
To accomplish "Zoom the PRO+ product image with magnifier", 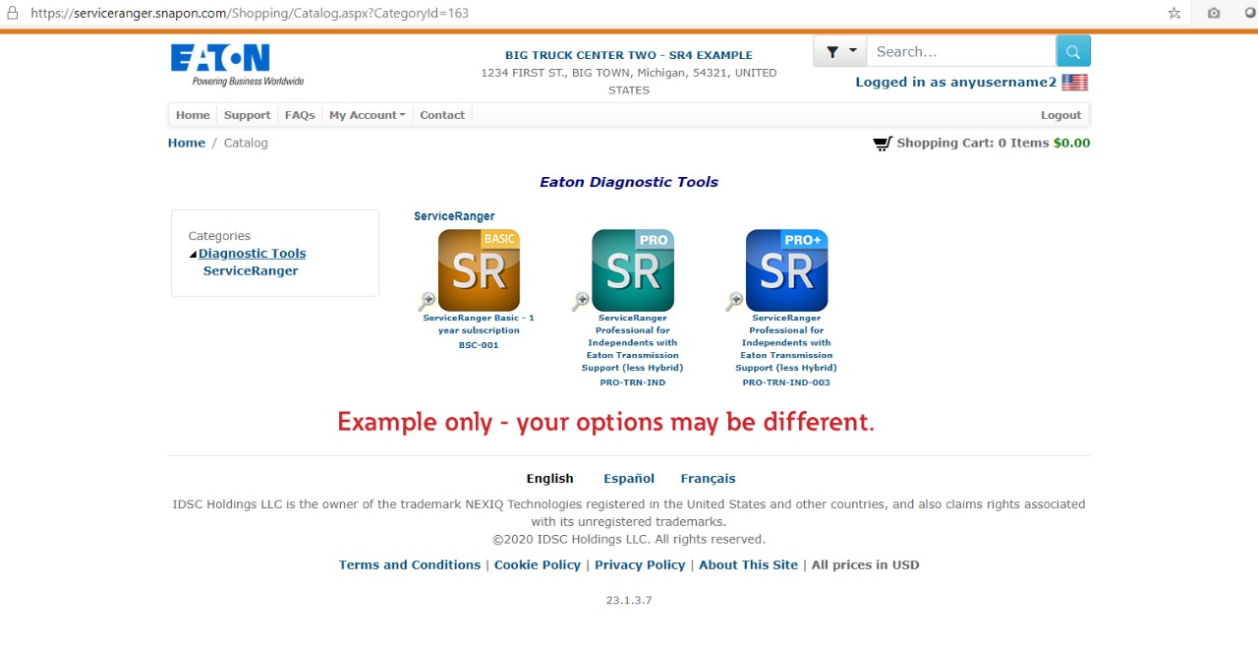I will 734,302.
